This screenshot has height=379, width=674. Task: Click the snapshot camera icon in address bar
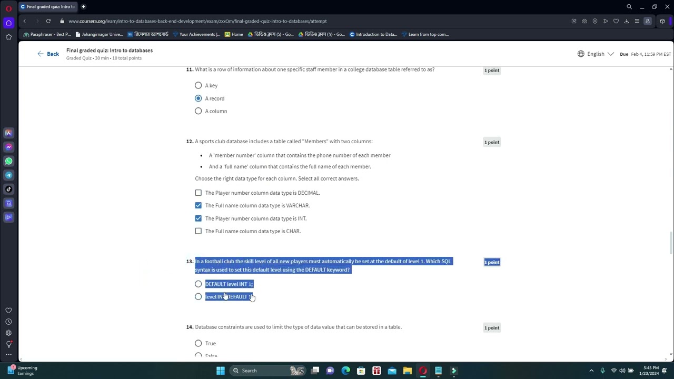click(584, 21)
